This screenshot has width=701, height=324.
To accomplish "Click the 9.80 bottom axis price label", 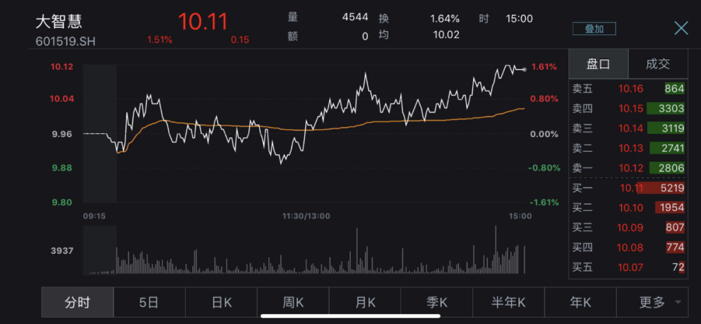I will (62, 203).
